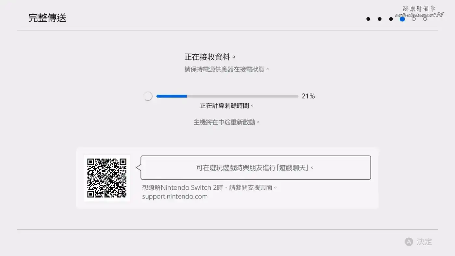Click the 遊戲聊天 tip speech bubble
The height and width of the screenshot is (256, 455).
(x=255, y=168)
